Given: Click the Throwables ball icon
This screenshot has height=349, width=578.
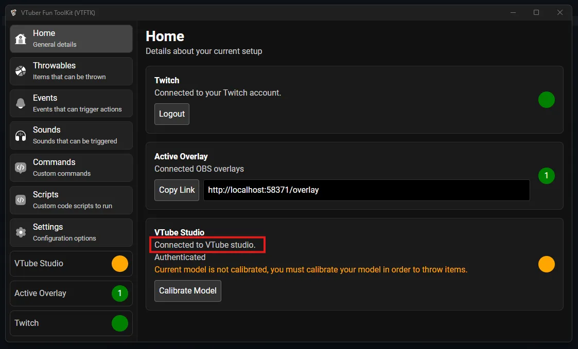Looking at the screenshot, I should pyautogui.click(x=21, y=71).
